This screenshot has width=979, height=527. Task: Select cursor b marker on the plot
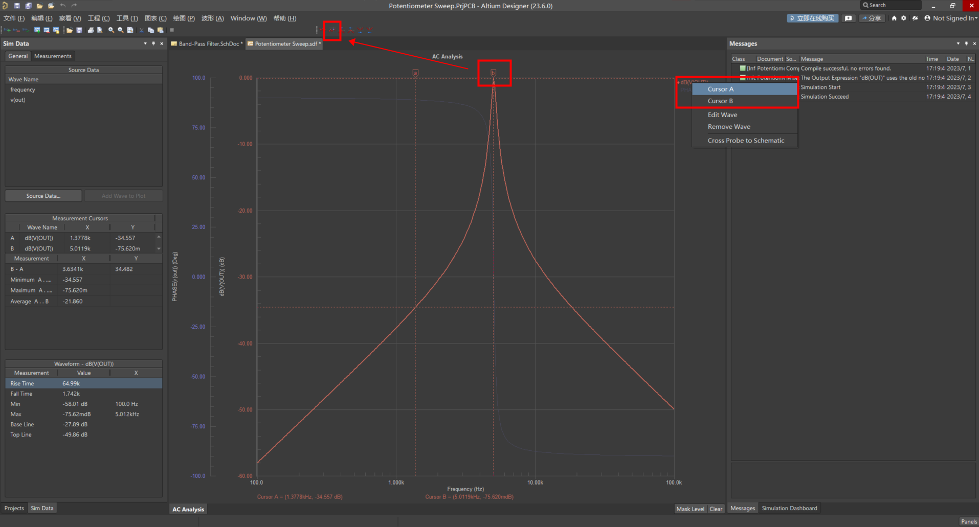(x=493, y=73)
